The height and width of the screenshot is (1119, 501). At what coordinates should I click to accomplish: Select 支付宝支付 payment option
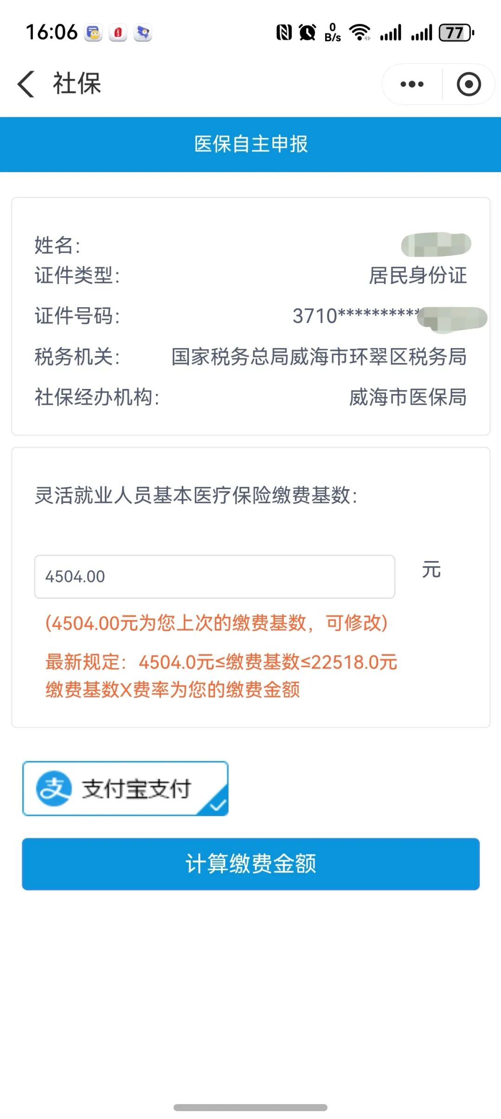click(125, 789)
